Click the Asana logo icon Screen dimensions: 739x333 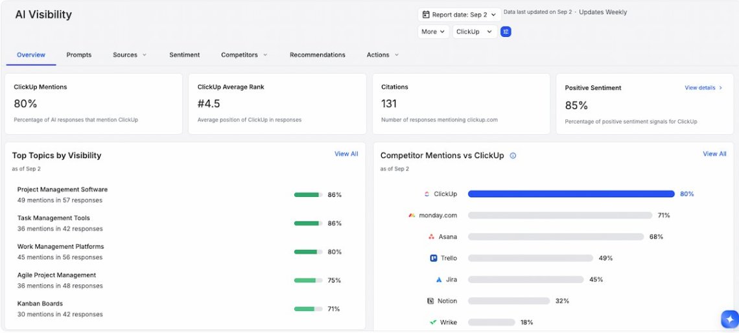431,237
